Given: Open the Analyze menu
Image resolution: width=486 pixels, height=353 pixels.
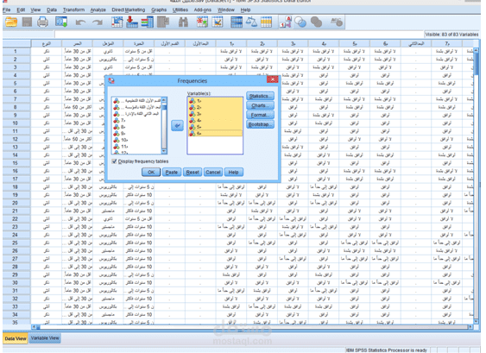Looking at the screenshot, I should coord(98,9).
